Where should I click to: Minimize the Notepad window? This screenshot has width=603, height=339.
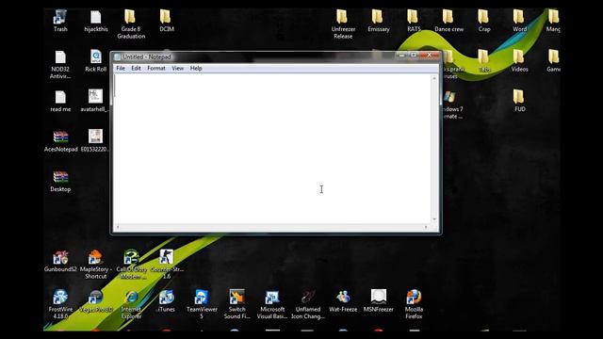[402, 56]
